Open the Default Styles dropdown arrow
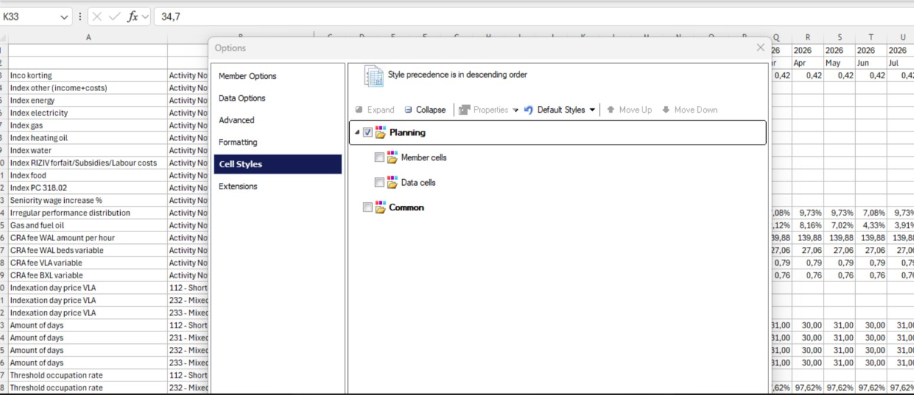This screenshot has width=914, height=395. tap(592, 109)
